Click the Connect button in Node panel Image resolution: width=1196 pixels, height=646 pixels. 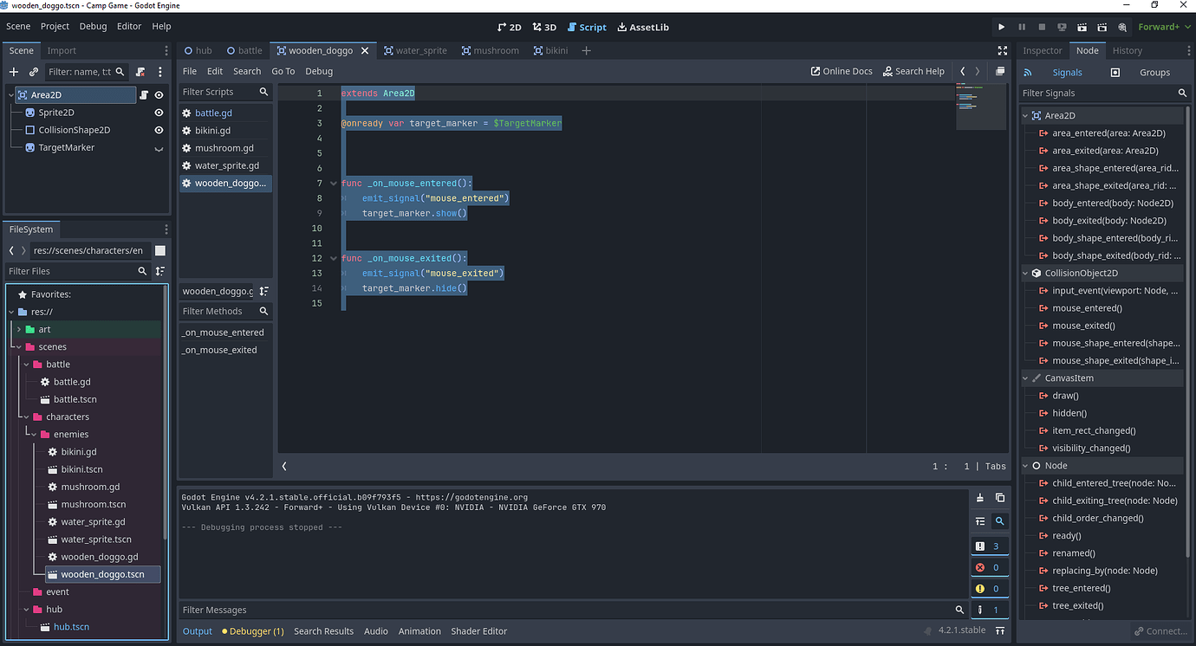1161,630
